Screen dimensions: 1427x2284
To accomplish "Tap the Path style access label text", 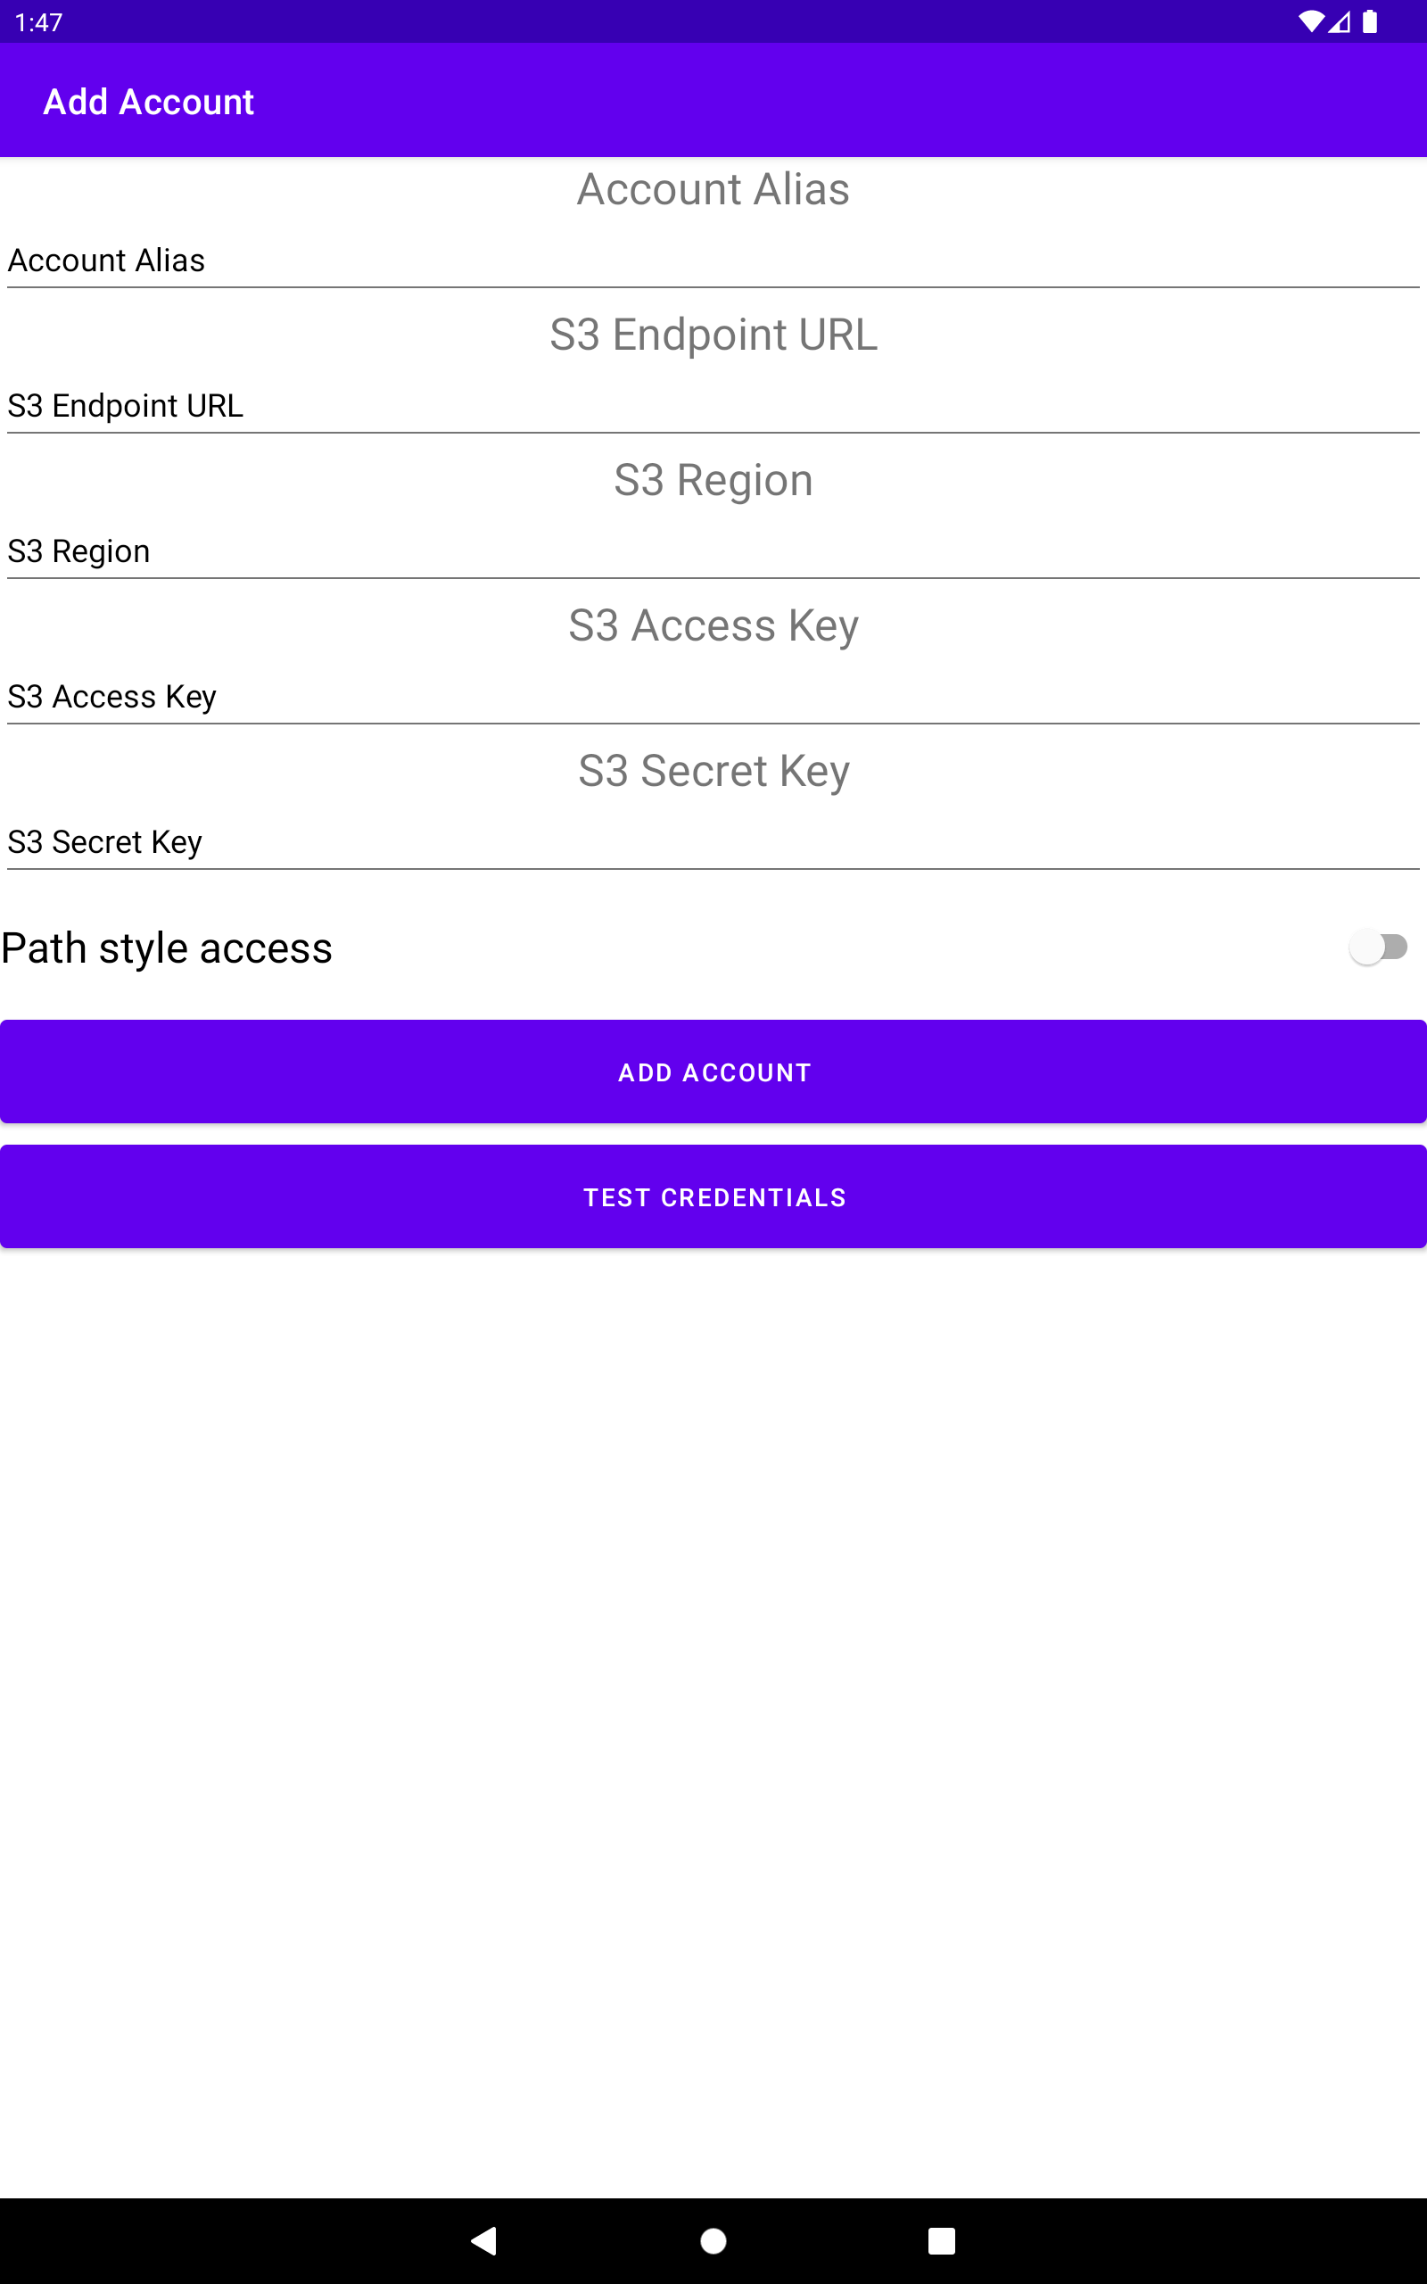I will point(167,948).
